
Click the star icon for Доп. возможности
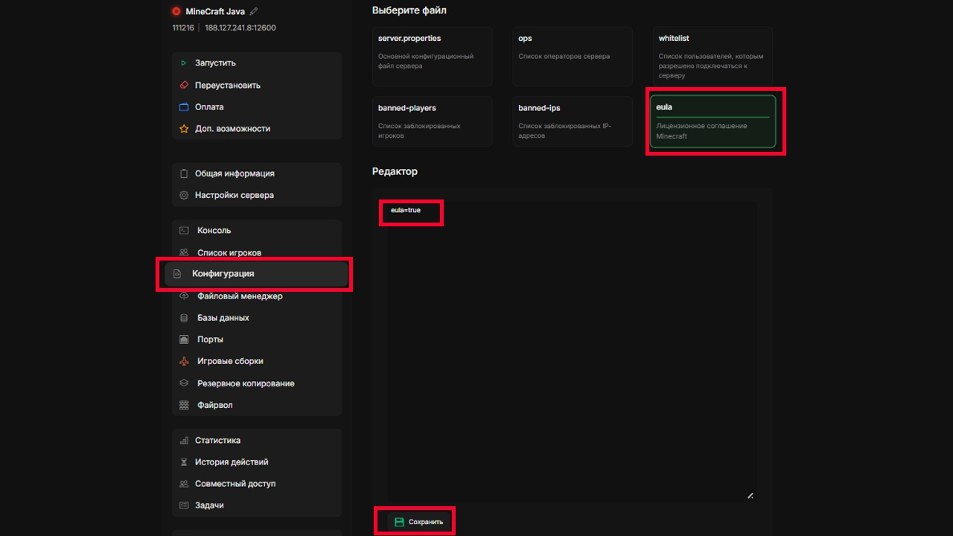[184, 128]
